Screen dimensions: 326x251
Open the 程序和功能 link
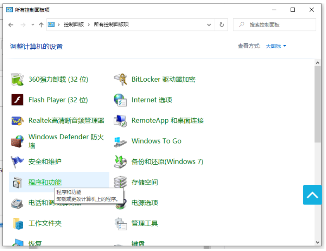coord(45,182)
